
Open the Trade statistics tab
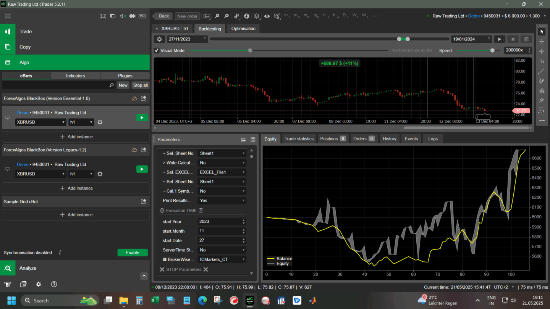pos(299,139)
